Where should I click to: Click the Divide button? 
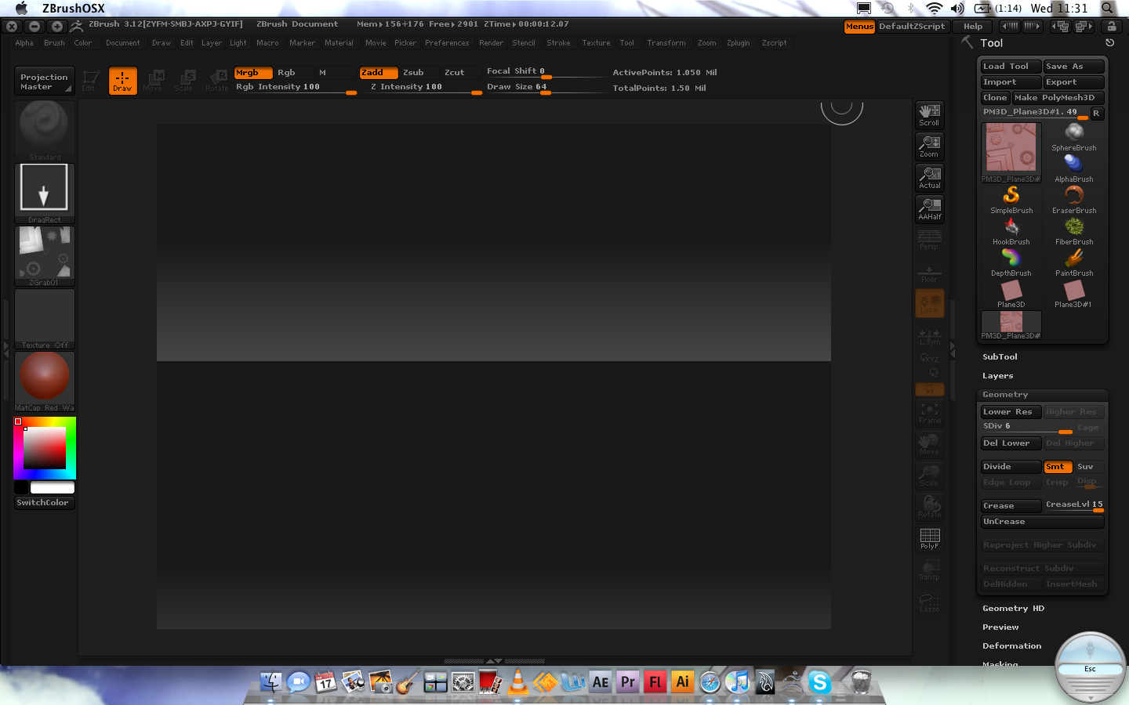coord(1011,467)
